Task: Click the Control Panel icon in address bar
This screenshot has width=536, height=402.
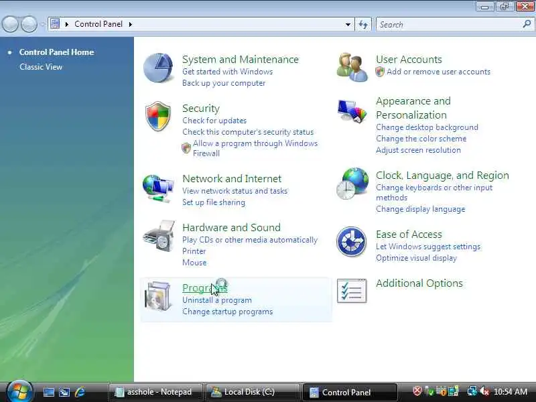Action: 55,24
